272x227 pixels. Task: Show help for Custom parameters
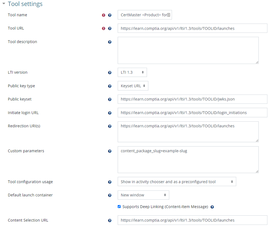click(110, 151)
